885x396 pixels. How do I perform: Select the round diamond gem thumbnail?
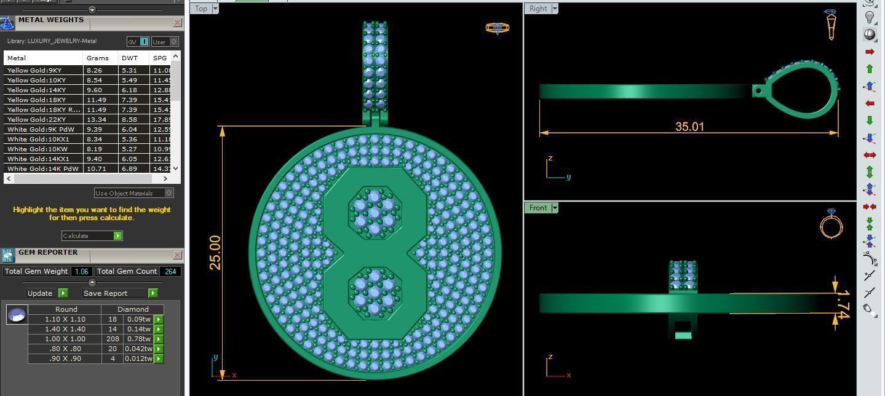click(x=17, y=314)
